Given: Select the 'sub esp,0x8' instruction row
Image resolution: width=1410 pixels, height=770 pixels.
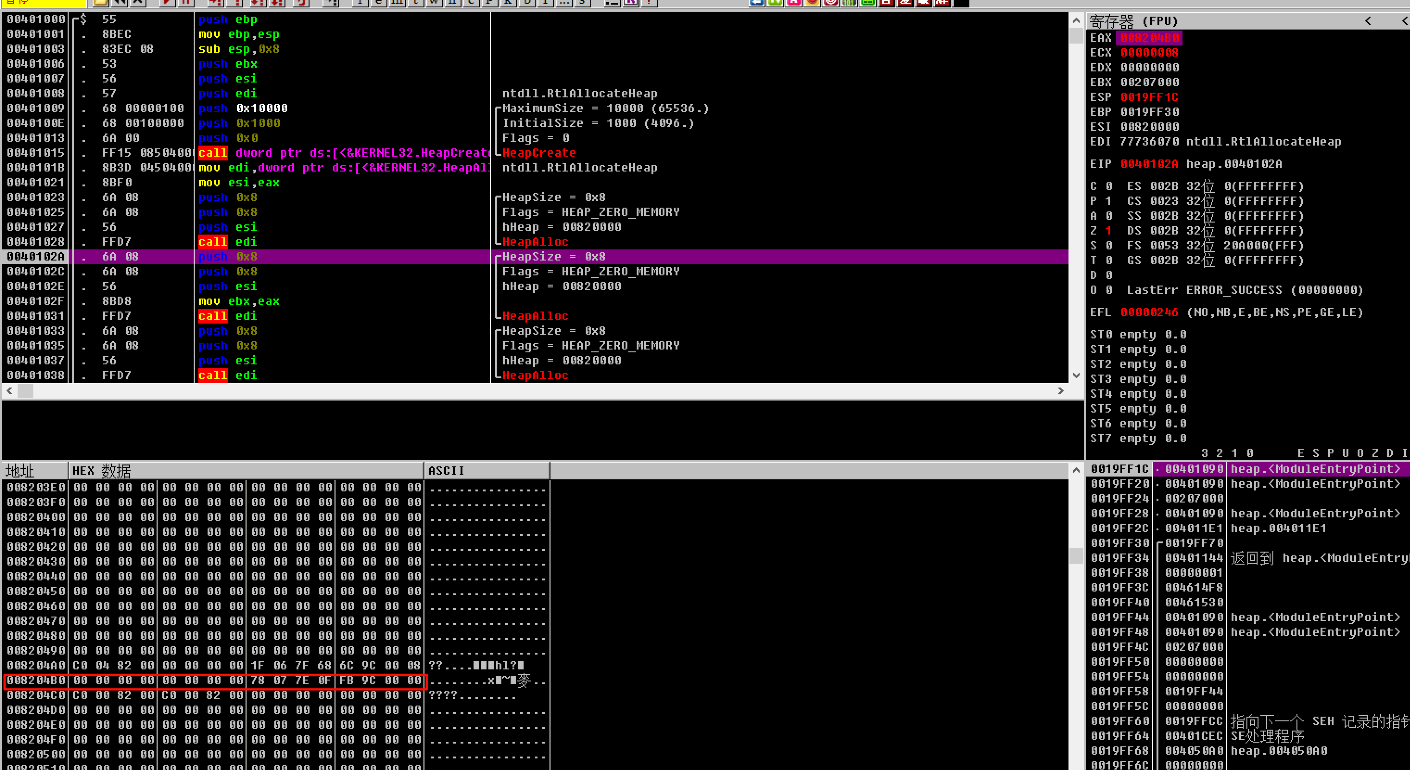Looking at the screenshot, I should point(535,49).
